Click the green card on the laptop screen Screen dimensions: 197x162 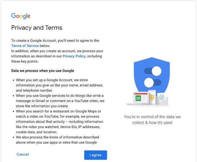(138, 98)
